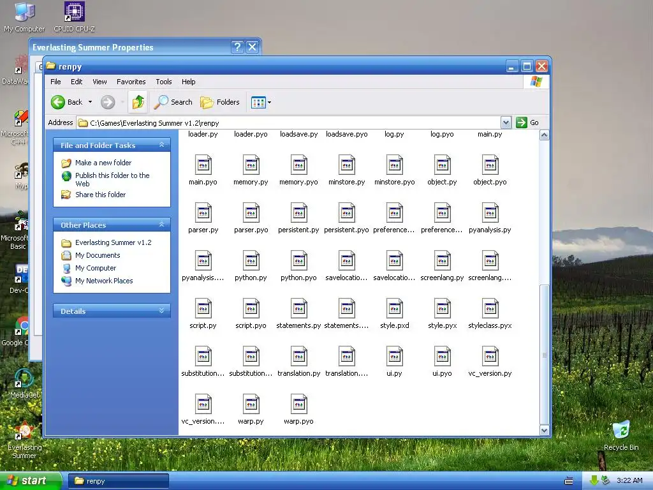
Task: Select the ui.pyo file icon
Action: 443,356
